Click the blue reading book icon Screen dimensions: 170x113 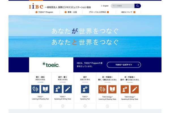point(45,89)
